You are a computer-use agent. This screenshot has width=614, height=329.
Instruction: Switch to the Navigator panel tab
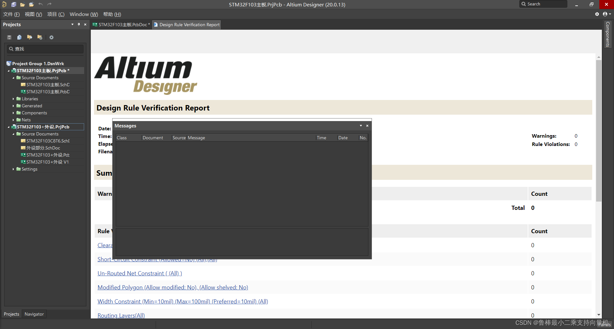click(x=34, y=314)
